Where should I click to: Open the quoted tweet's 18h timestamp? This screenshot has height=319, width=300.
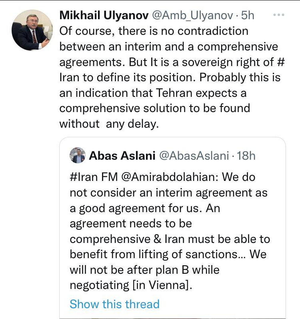coord(246,155)
